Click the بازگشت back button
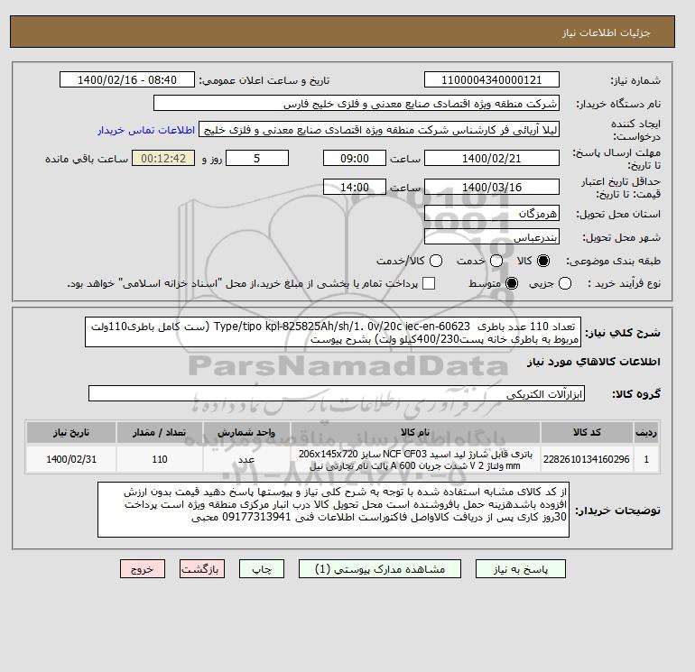 [x=202, y=569]
